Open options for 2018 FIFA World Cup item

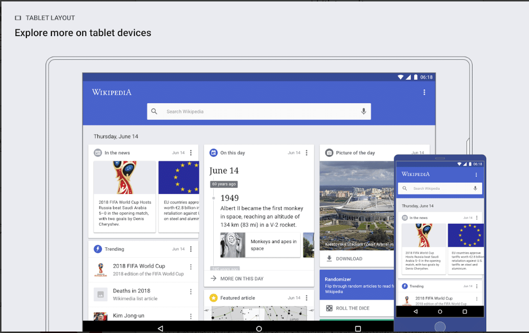tap(191, 267)
